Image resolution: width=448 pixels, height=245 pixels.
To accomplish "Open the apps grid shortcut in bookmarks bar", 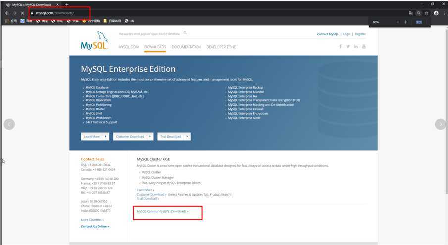I will coord(11,21).
